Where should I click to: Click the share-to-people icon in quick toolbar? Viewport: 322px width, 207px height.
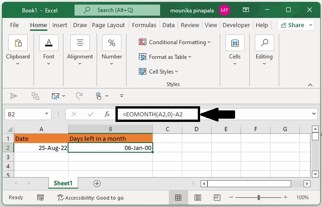(56, 96)
